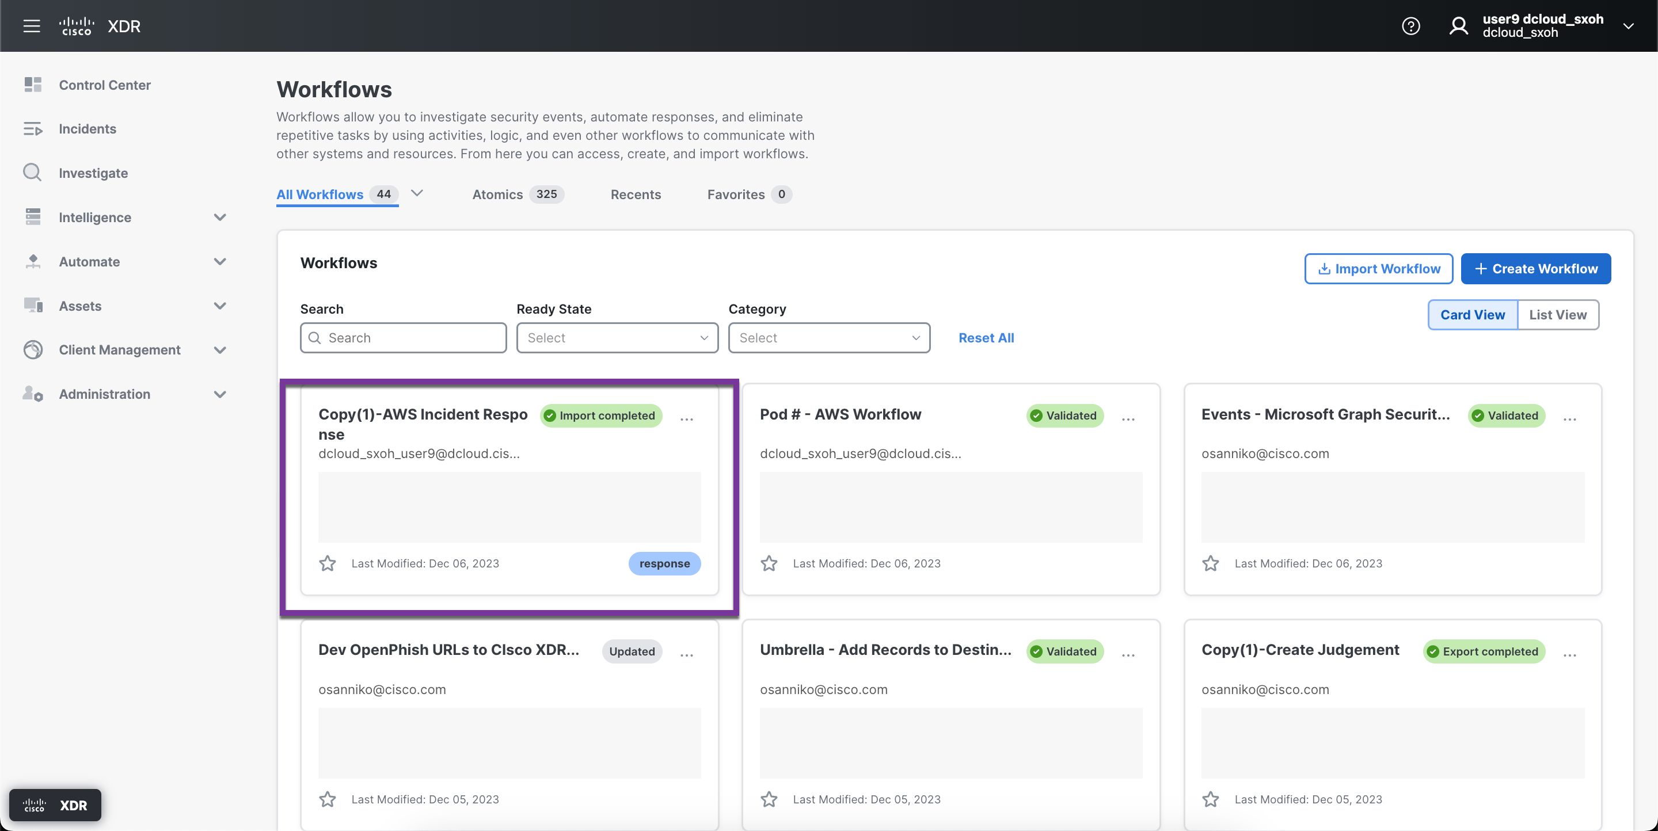The image size is (1658, 831).
Task: Click the response category tag
Action: pyautogui.click(x=664, y=563)
